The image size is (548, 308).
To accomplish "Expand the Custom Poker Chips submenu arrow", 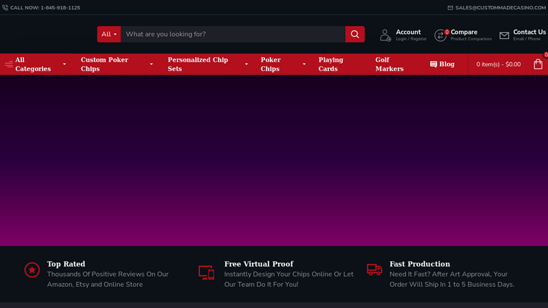I will click(x=151, y=64).
